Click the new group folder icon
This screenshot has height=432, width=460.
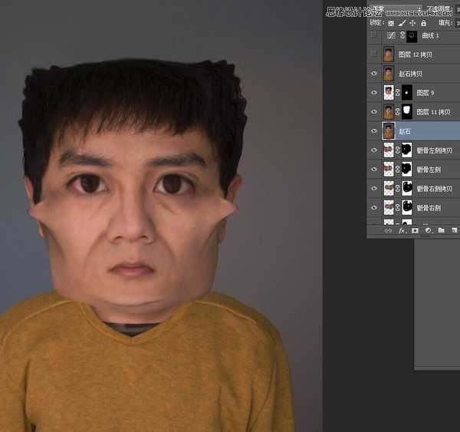pyautogui.click(x=441, y=229)
